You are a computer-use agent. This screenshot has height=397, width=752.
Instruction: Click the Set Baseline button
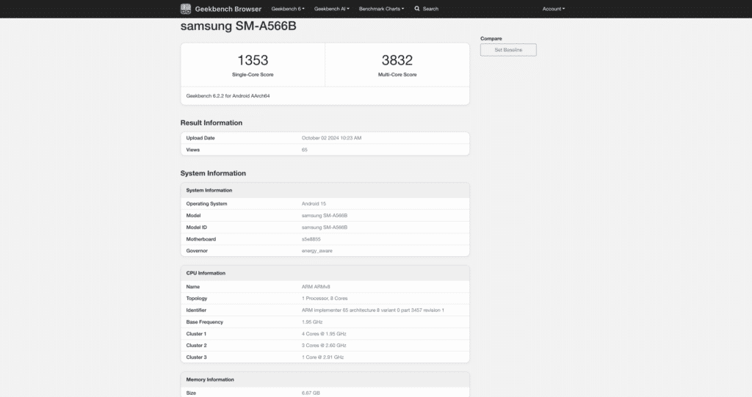tap(508, 50)
